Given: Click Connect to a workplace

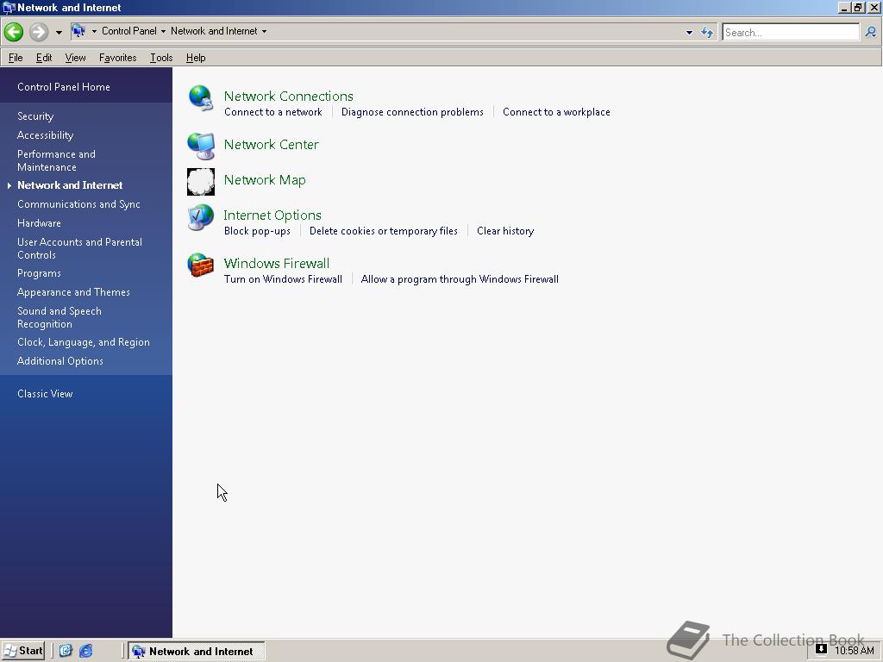Looking at the screenshot, I should click(556, 112).
